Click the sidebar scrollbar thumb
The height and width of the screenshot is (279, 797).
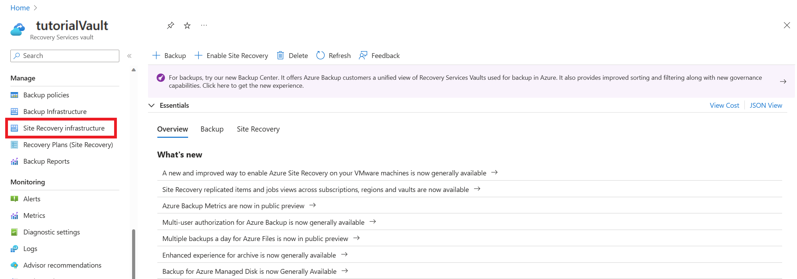[x=133, y=254]
